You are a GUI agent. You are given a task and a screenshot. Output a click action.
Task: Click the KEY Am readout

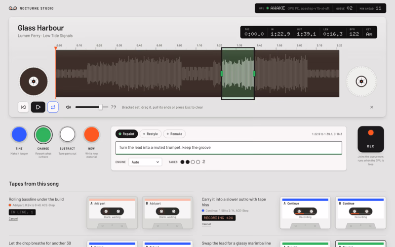coord(369,32)
